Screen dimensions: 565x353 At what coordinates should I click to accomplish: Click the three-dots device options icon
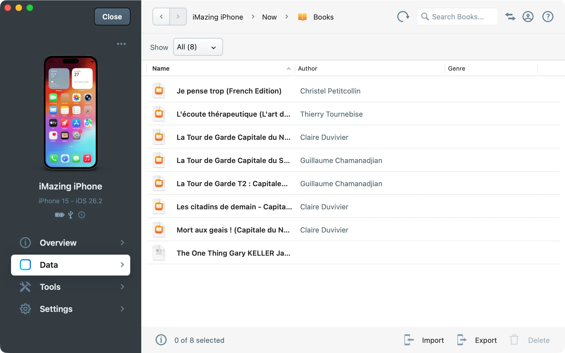[x=121, y=44]
